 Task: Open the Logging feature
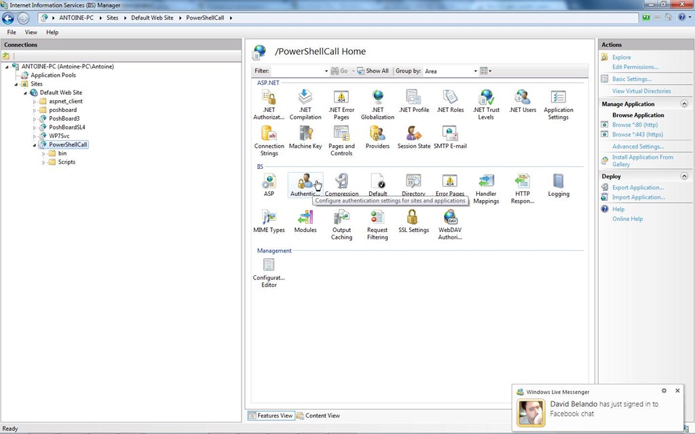pyautogui.click(x=559, y=185)
